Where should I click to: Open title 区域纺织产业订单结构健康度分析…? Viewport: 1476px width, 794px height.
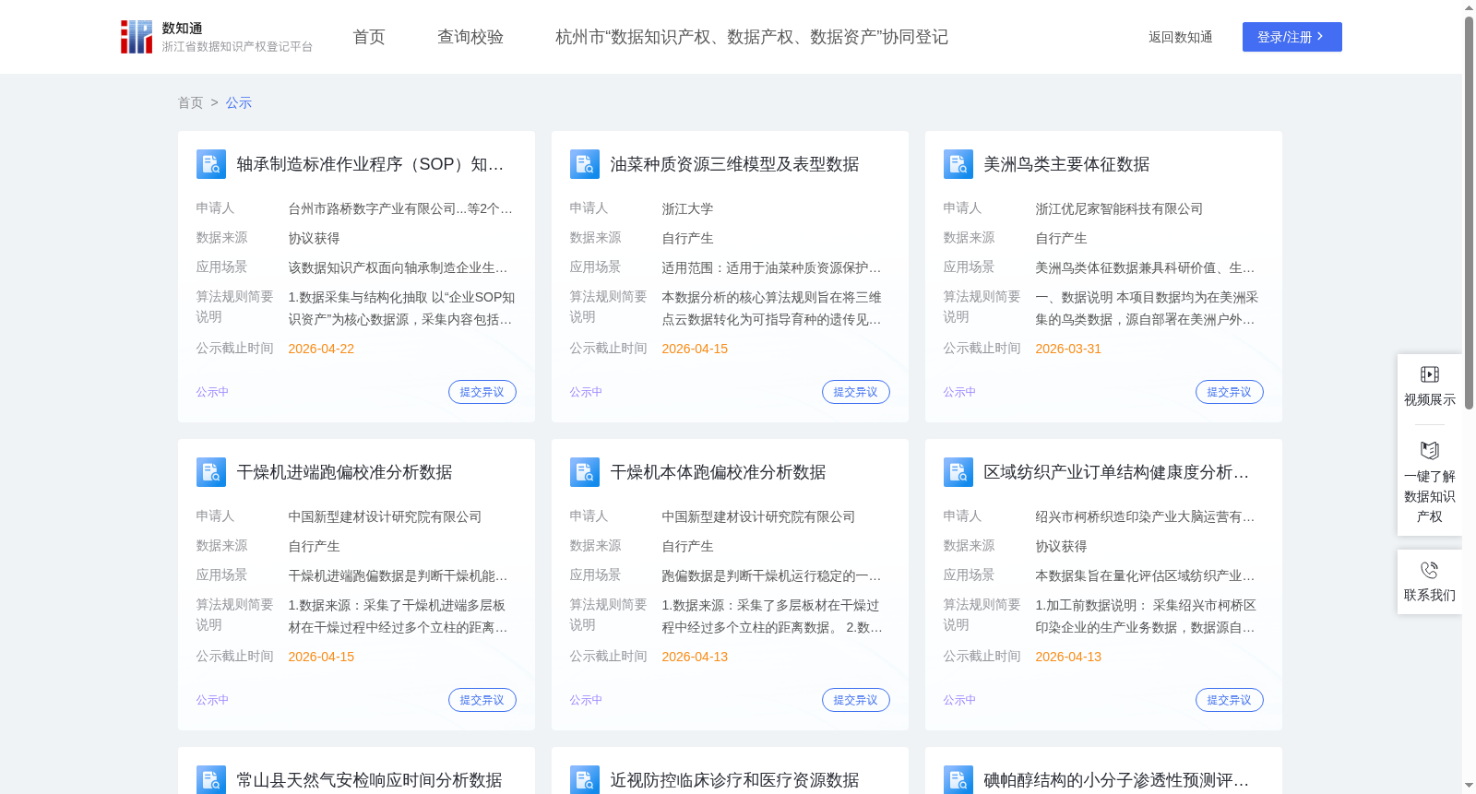(1116, 472)
